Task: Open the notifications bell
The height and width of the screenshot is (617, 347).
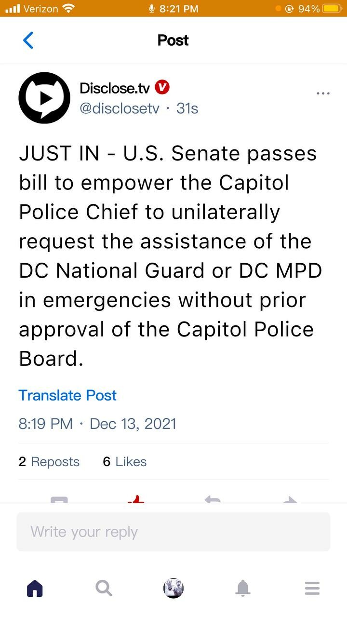Action: [x=243, y=588]
